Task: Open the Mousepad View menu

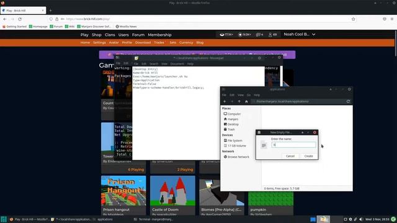Action: [x=164, y=64]
